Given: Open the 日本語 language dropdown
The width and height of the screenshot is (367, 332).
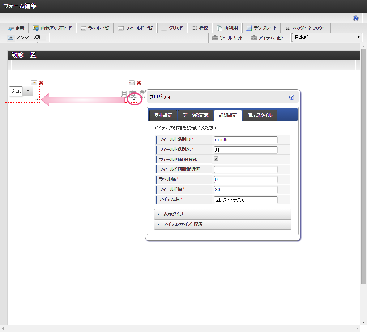Looking at the screenshot, I should pos(327,38).
